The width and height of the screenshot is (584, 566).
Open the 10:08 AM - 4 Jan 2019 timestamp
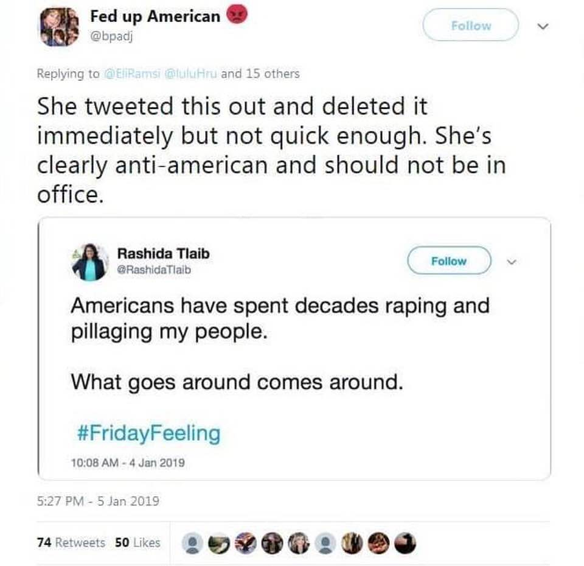128,463
